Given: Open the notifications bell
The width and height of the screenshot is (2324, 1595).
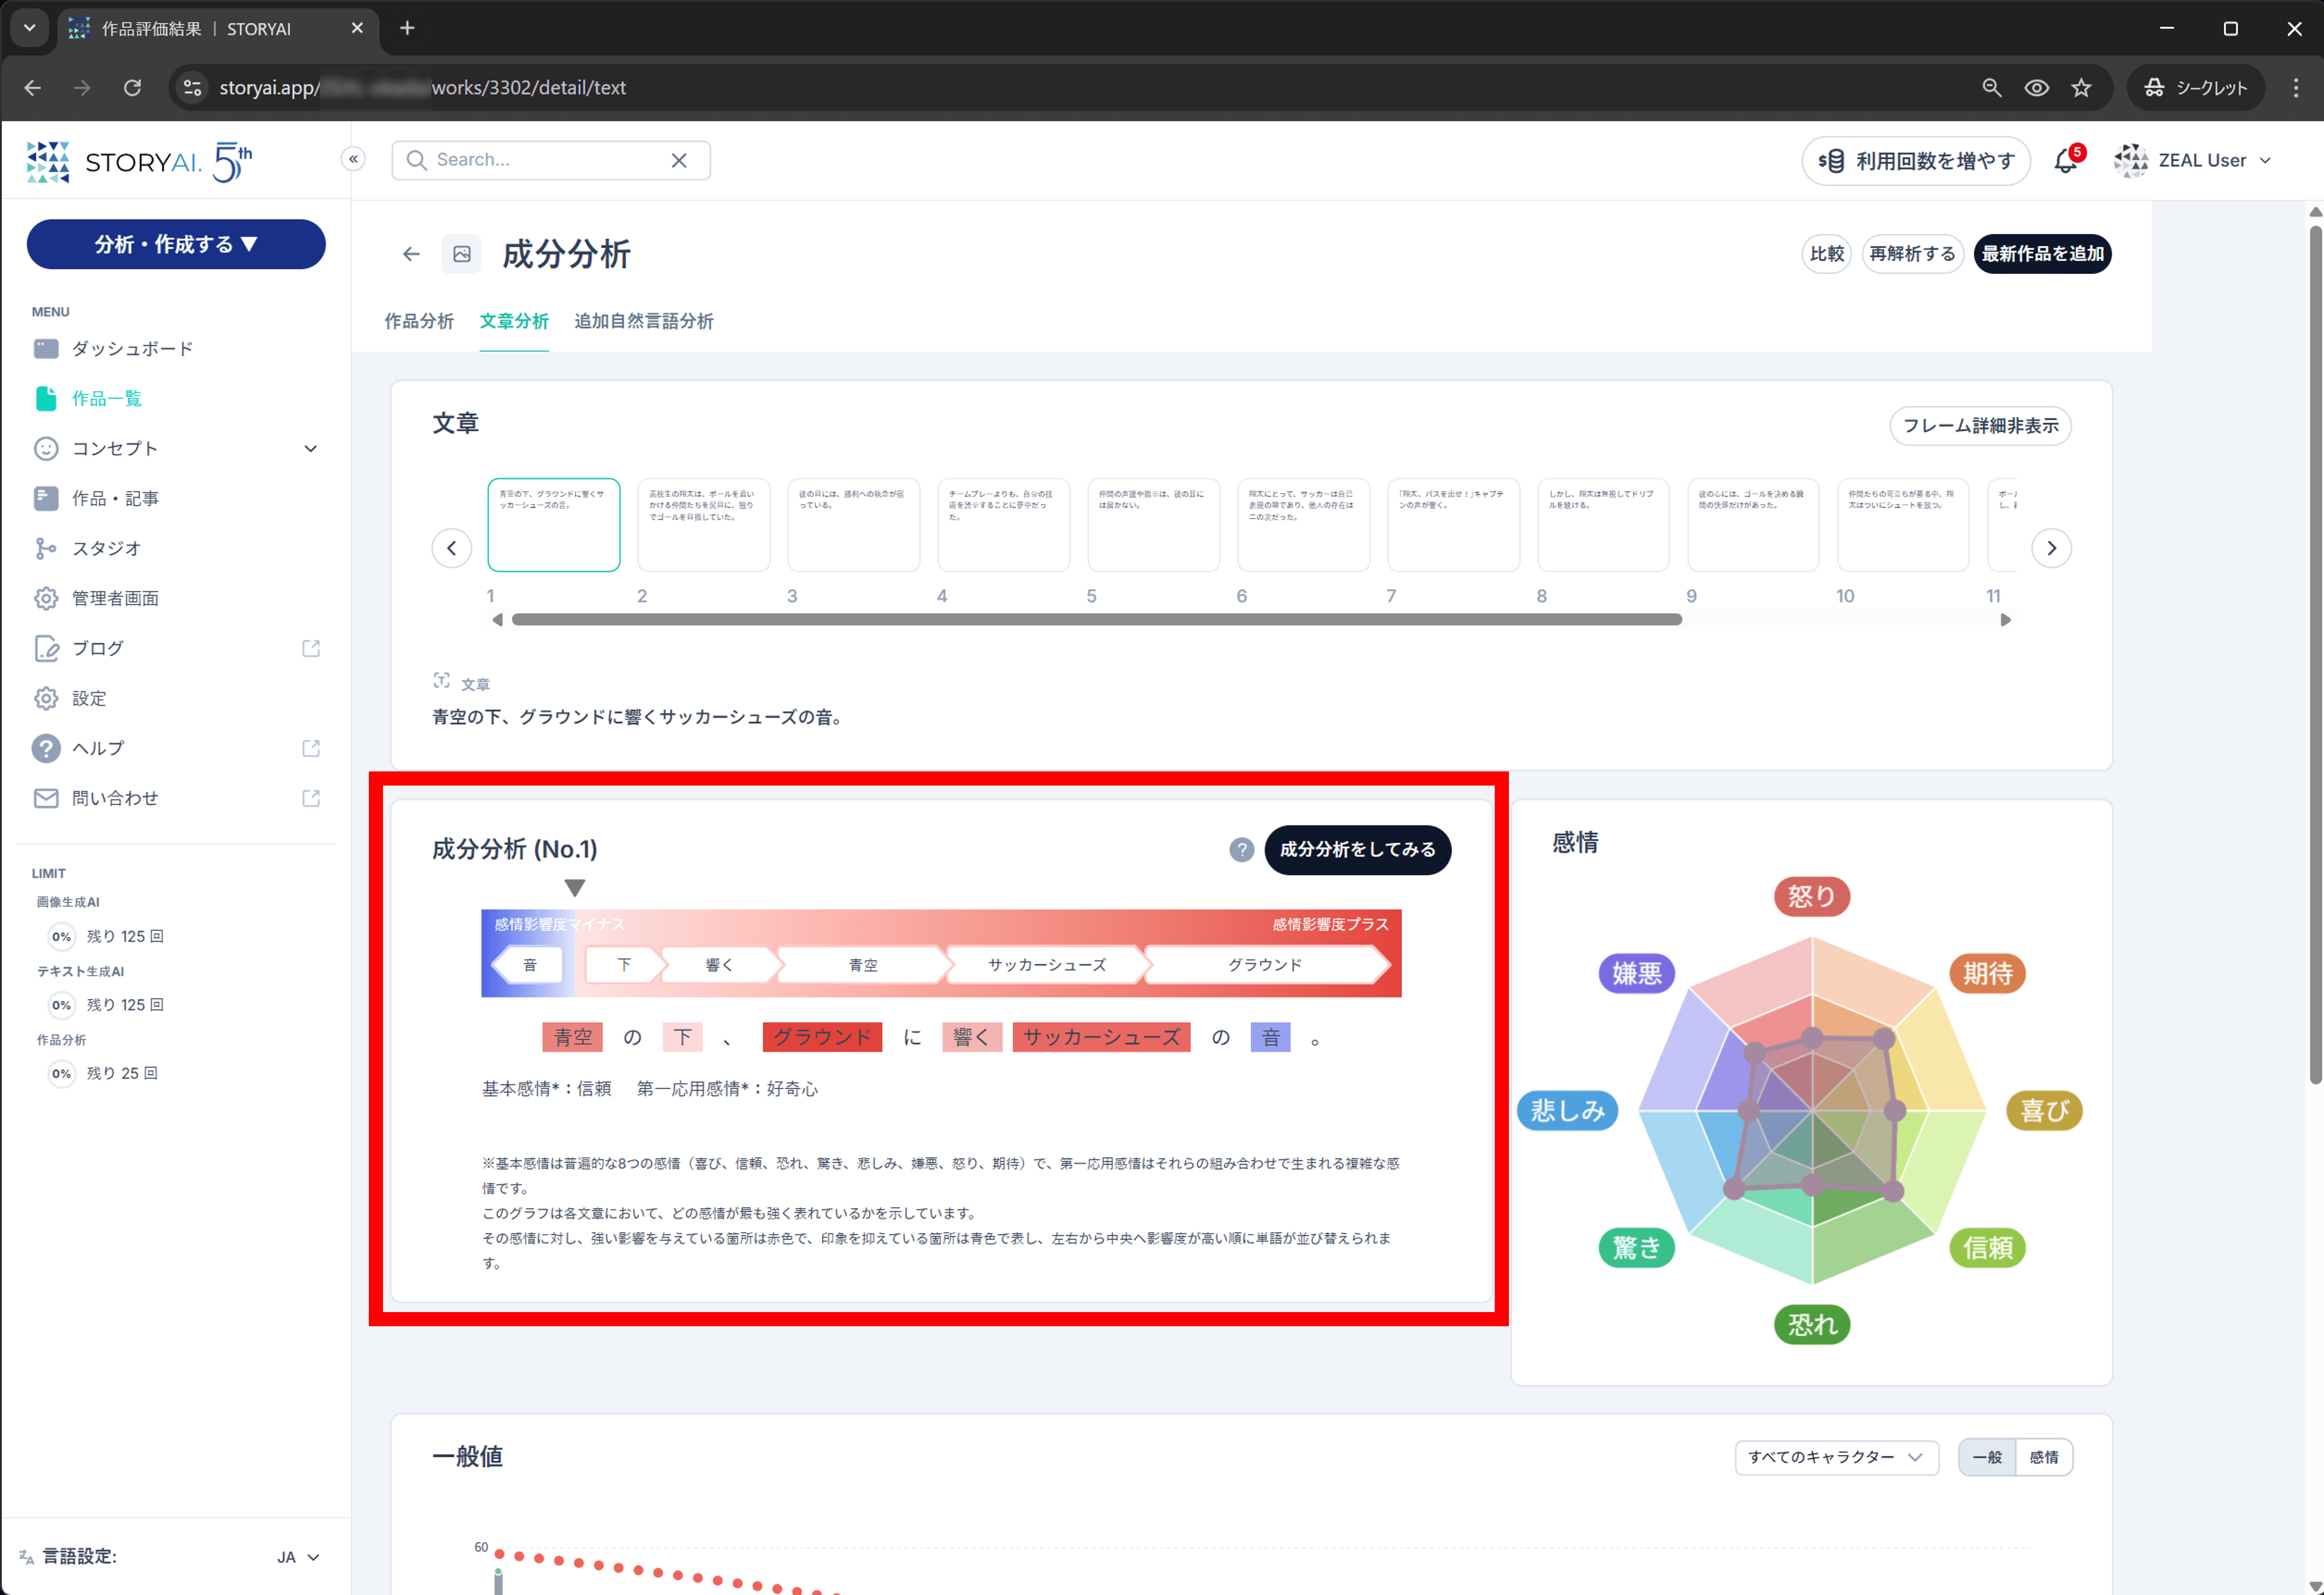Looking at the screenshot, I should pyautogui.click(x=2066, y=161).
